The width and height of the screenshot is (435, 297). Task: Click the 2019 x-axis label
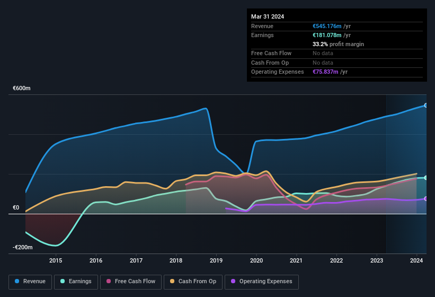(216, 260)
